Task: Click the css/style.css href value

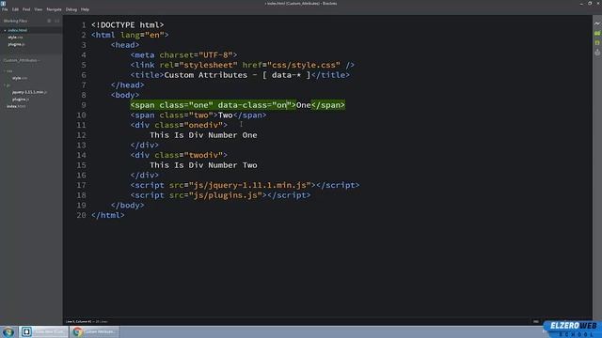Action: coord(304,65)
